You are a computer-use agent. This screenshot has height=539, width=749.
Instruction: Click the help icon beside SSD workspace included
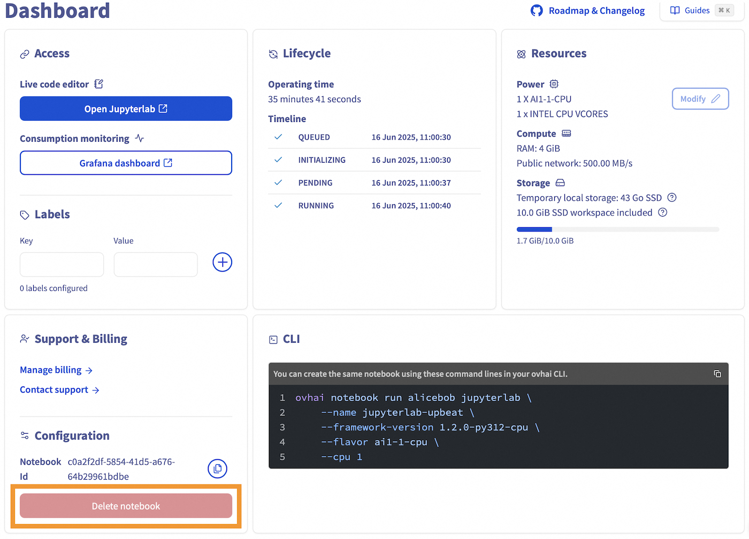[662, 212]
